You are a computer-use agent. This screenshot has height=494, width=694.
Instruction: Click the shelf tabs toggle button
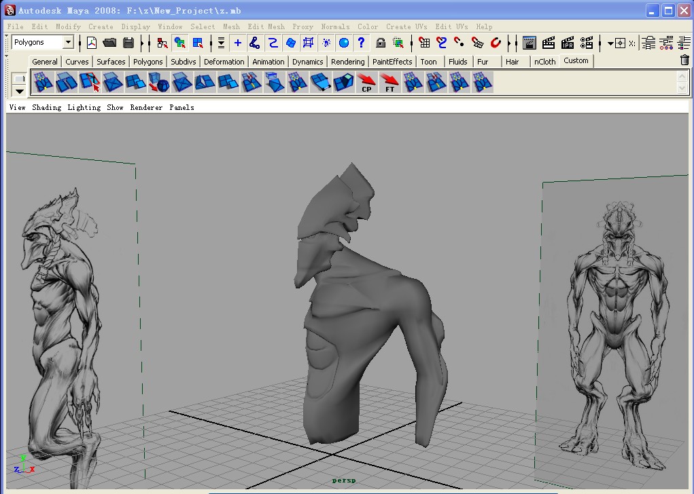[x=20, y=79]
